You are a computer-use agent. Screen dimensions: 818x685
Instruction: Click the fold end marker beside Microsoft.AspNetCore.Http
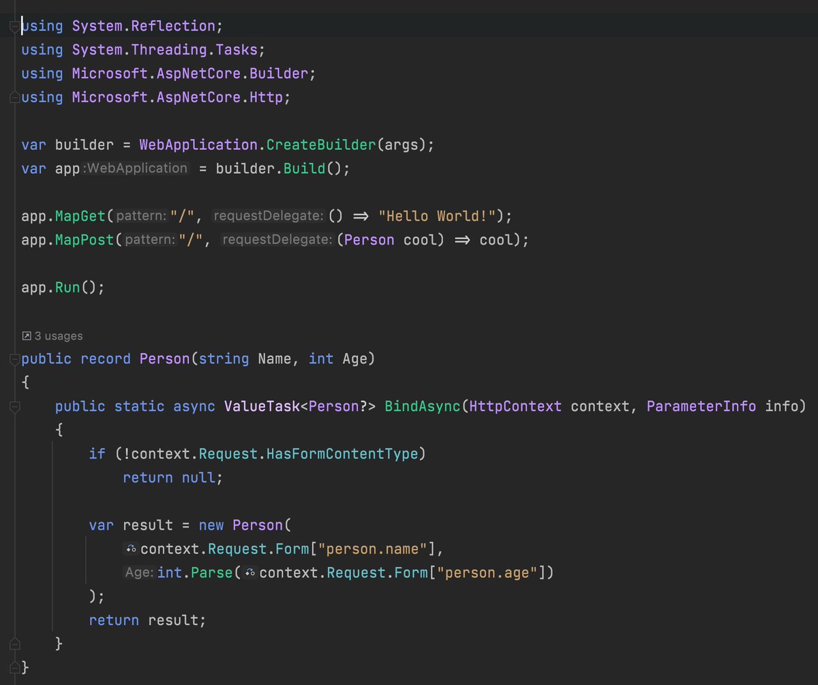14,97
